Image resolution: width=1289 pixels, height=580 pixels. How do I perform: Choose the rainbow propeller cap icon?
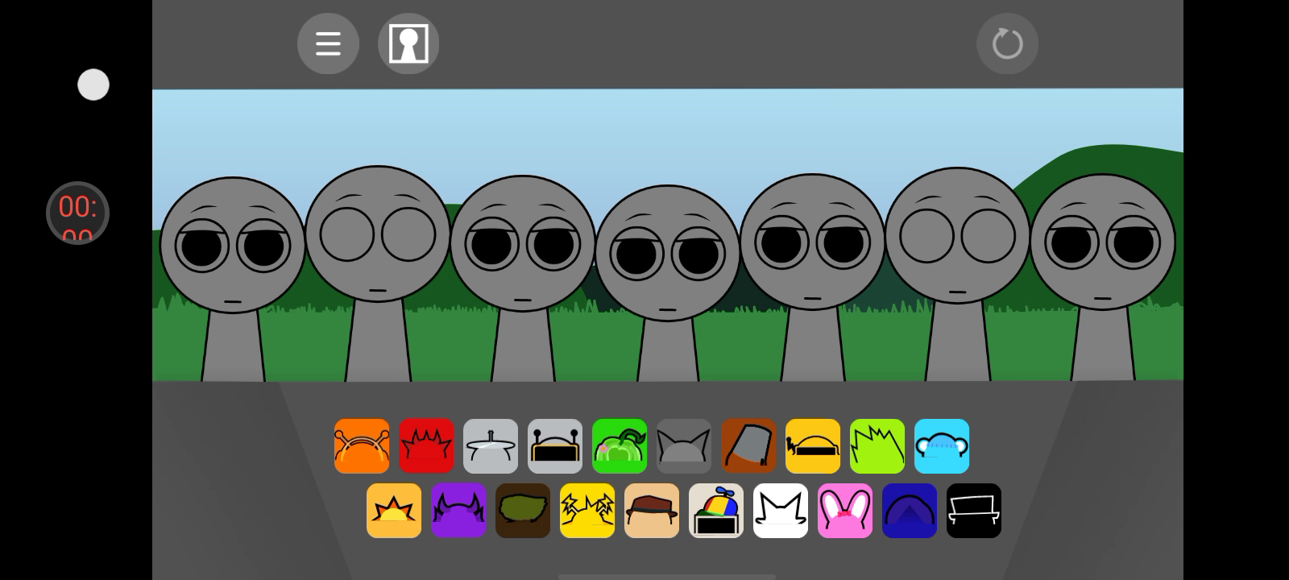point(716,511)
